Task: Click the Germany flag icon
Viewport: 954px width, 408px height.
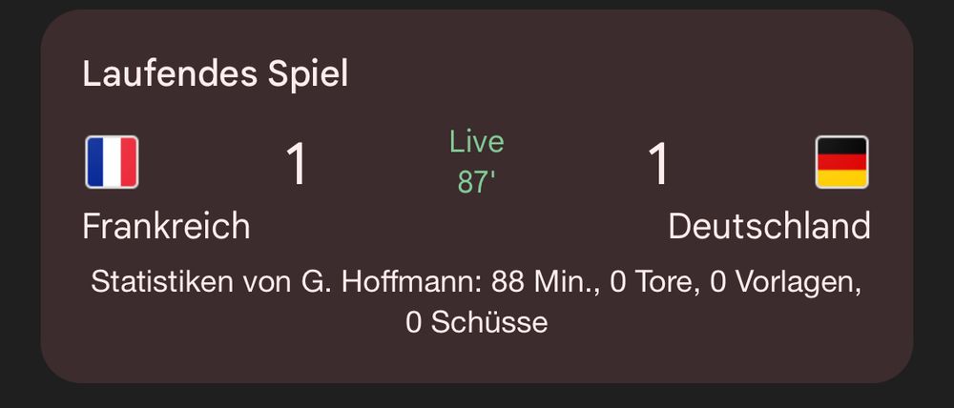Action: [x=842, y=162]
